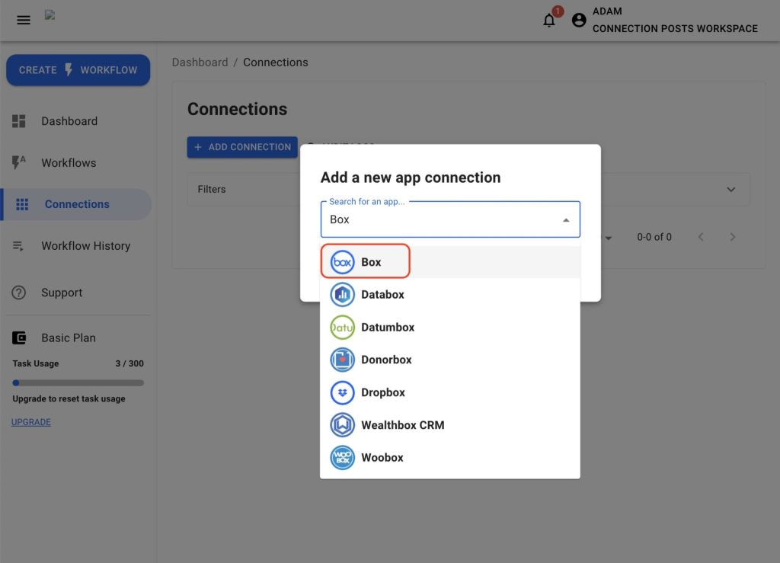
Task: Click the Filters label
Action: click(x=212, y=190)
